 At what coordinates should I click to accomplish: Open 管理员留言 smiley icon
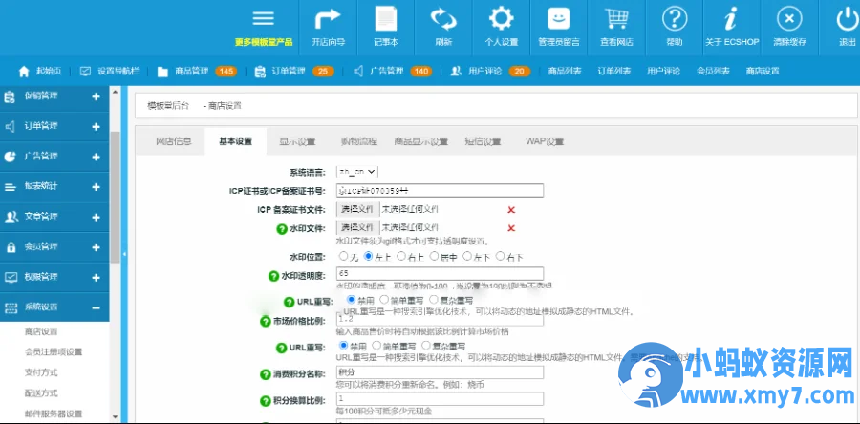click(559, 19)
